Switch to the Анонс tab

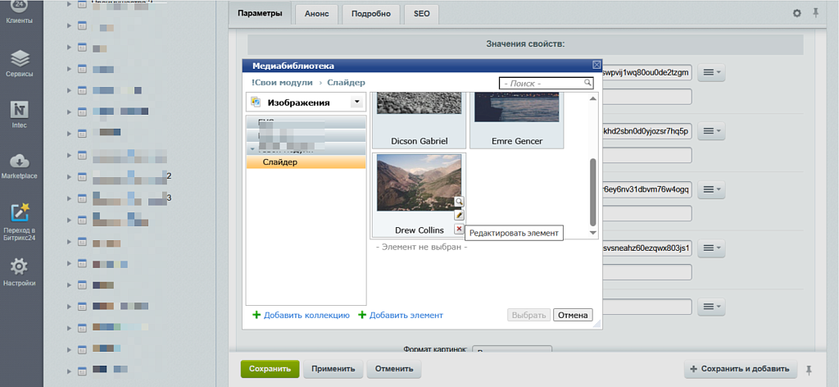[x=317, y=14]
